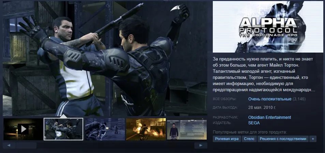
Task: Click the plus button to add tags
Action: pos(313,139)
